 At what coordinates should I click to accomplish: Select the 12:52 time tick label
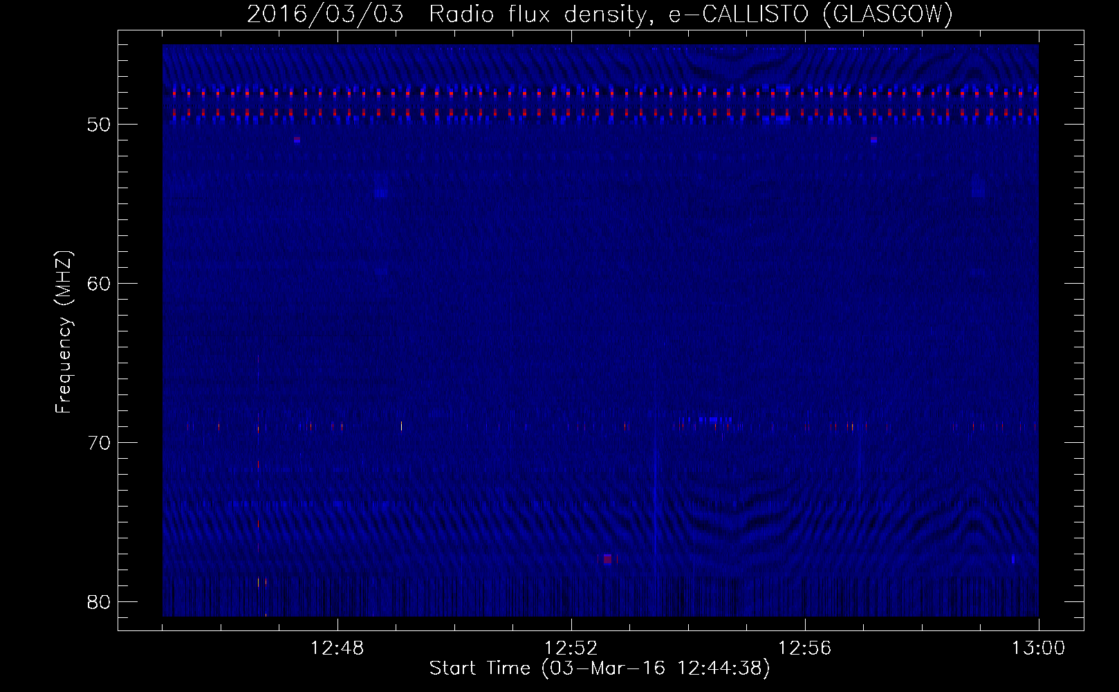point(571,648)
